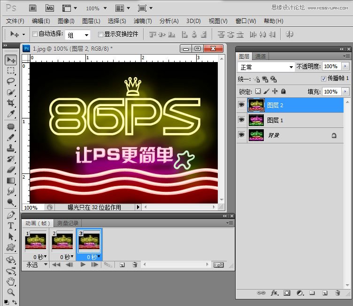Switch to the 测量记录 tab
Screen dimensions: 353x306
coord(68,223)
